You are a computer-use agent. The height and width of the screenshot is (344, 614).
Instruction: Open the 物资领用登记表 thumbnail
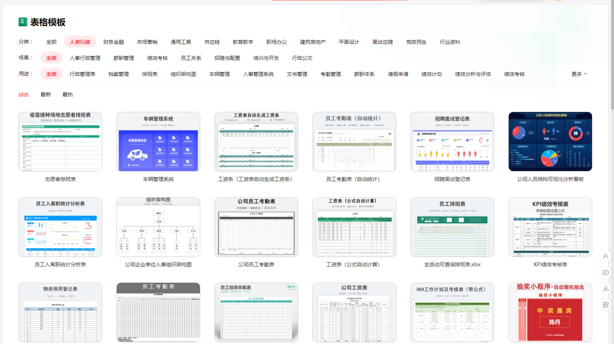[x=60, y=312]
